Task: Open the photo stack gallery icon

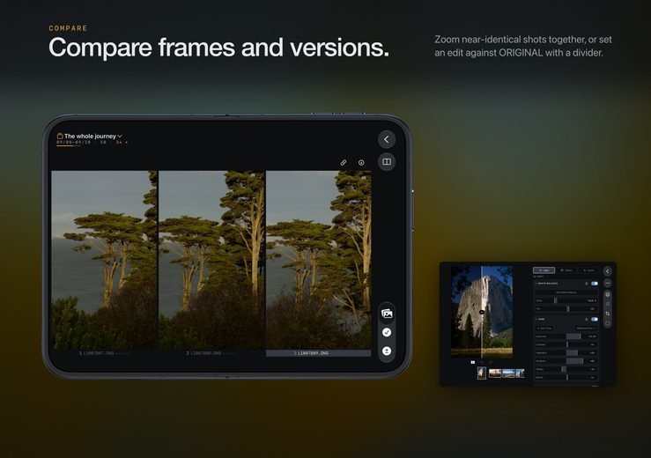Action: pyautogui.click(x=387, y=314)
